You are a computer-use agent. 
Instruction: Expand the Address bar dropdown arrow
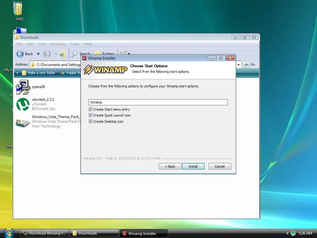[x=239, y=64]
